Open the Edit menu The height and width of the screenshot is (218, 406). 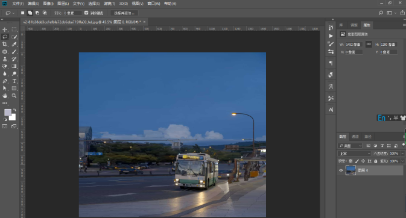pos(33,4)
